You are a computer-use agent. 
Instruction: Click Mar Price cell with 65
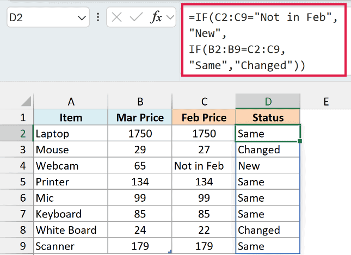(140, 165)
